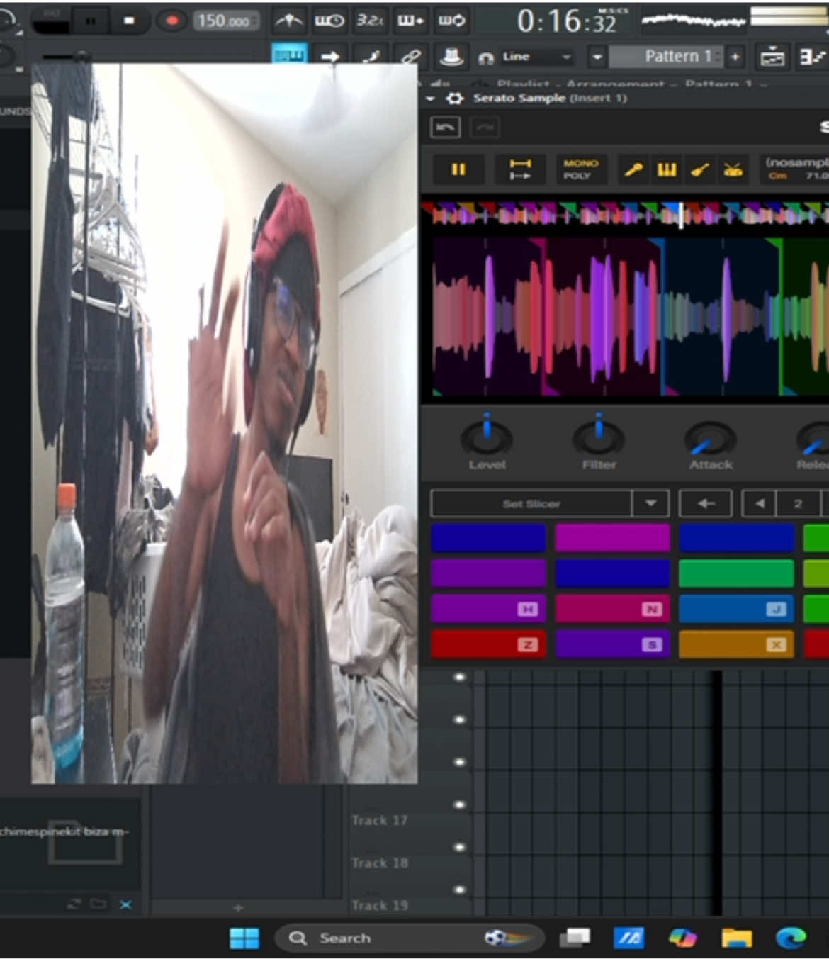Click the stamp tool icon

451,57
